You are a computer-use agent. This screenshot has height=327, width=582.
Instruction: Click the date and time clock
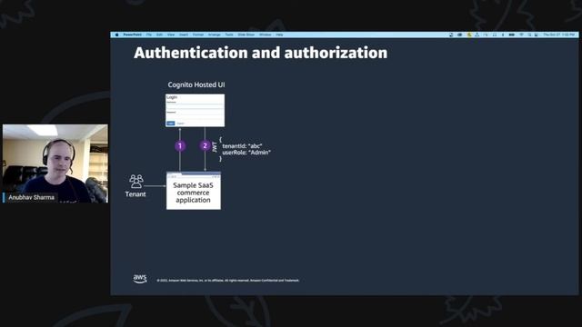[559, 35]
